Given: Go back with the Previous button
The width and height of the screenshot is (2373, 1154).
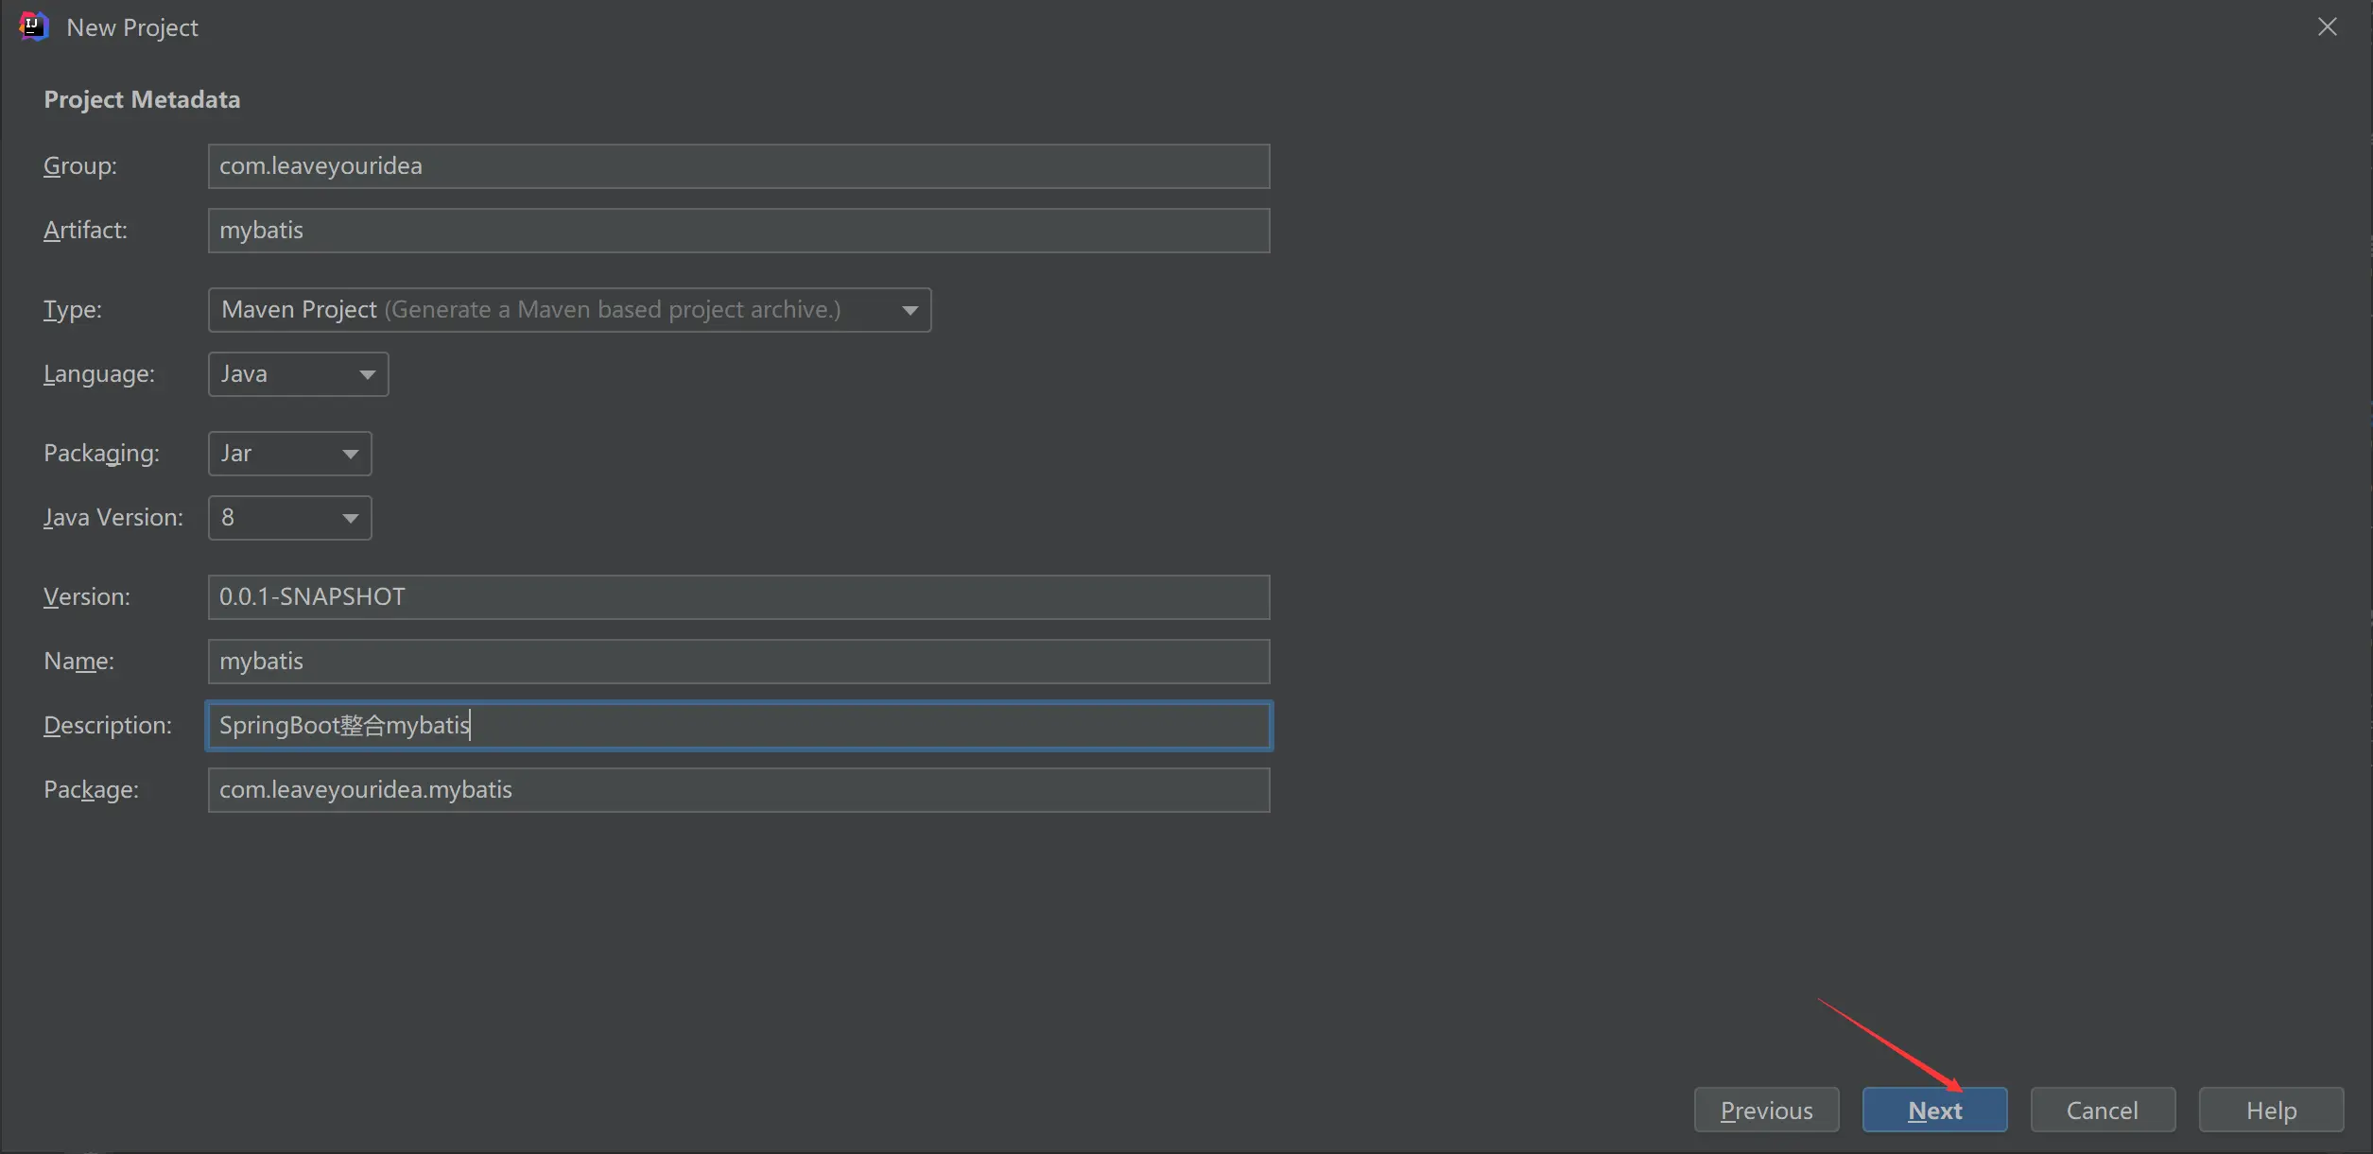Looking at the screenshot, I should coord(1765,1110).
